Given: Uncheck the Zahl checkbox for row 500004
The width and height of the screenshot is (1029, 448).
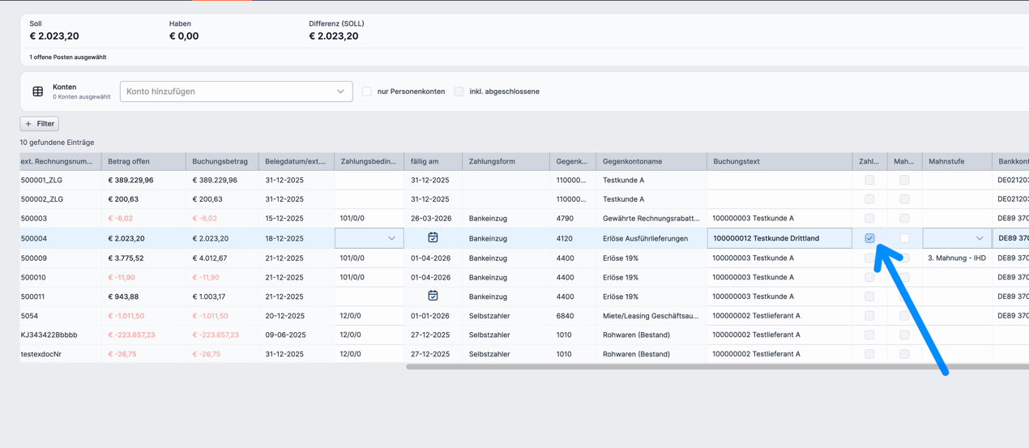Looking at the screenshot, I should (869, 238).
